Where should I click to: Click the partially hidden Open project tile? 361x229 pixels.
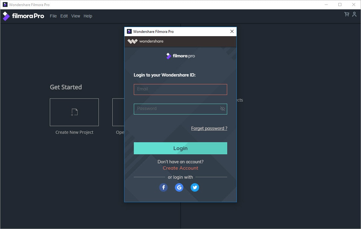tap(118, 112)
